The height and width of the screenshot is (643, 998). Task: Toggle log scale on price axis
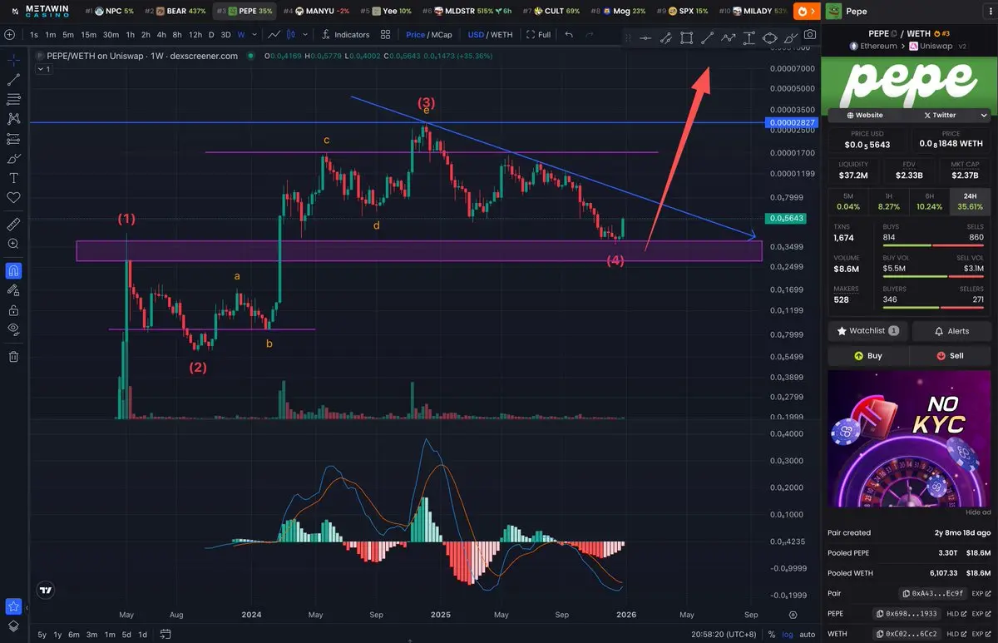(x=787, y=635)
